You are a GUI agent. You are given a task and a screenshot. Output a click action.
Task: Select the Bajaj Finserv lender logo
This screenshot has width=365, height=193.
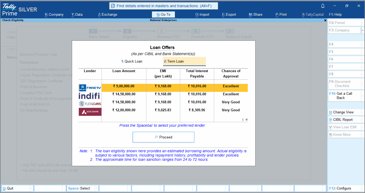coord(90,88)
